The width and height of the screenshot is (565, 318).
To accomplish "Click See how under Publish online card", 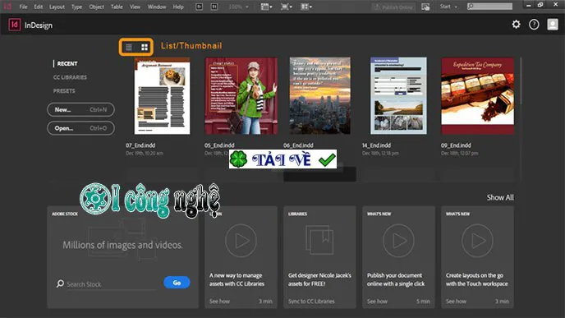I will tap(377, 301).
